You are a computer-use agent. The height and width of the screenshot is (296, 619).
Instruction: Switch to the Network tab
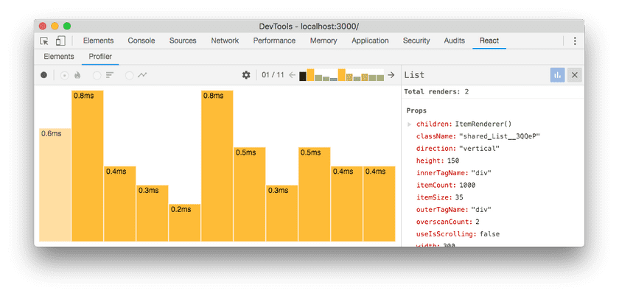[x=225, y=41]
